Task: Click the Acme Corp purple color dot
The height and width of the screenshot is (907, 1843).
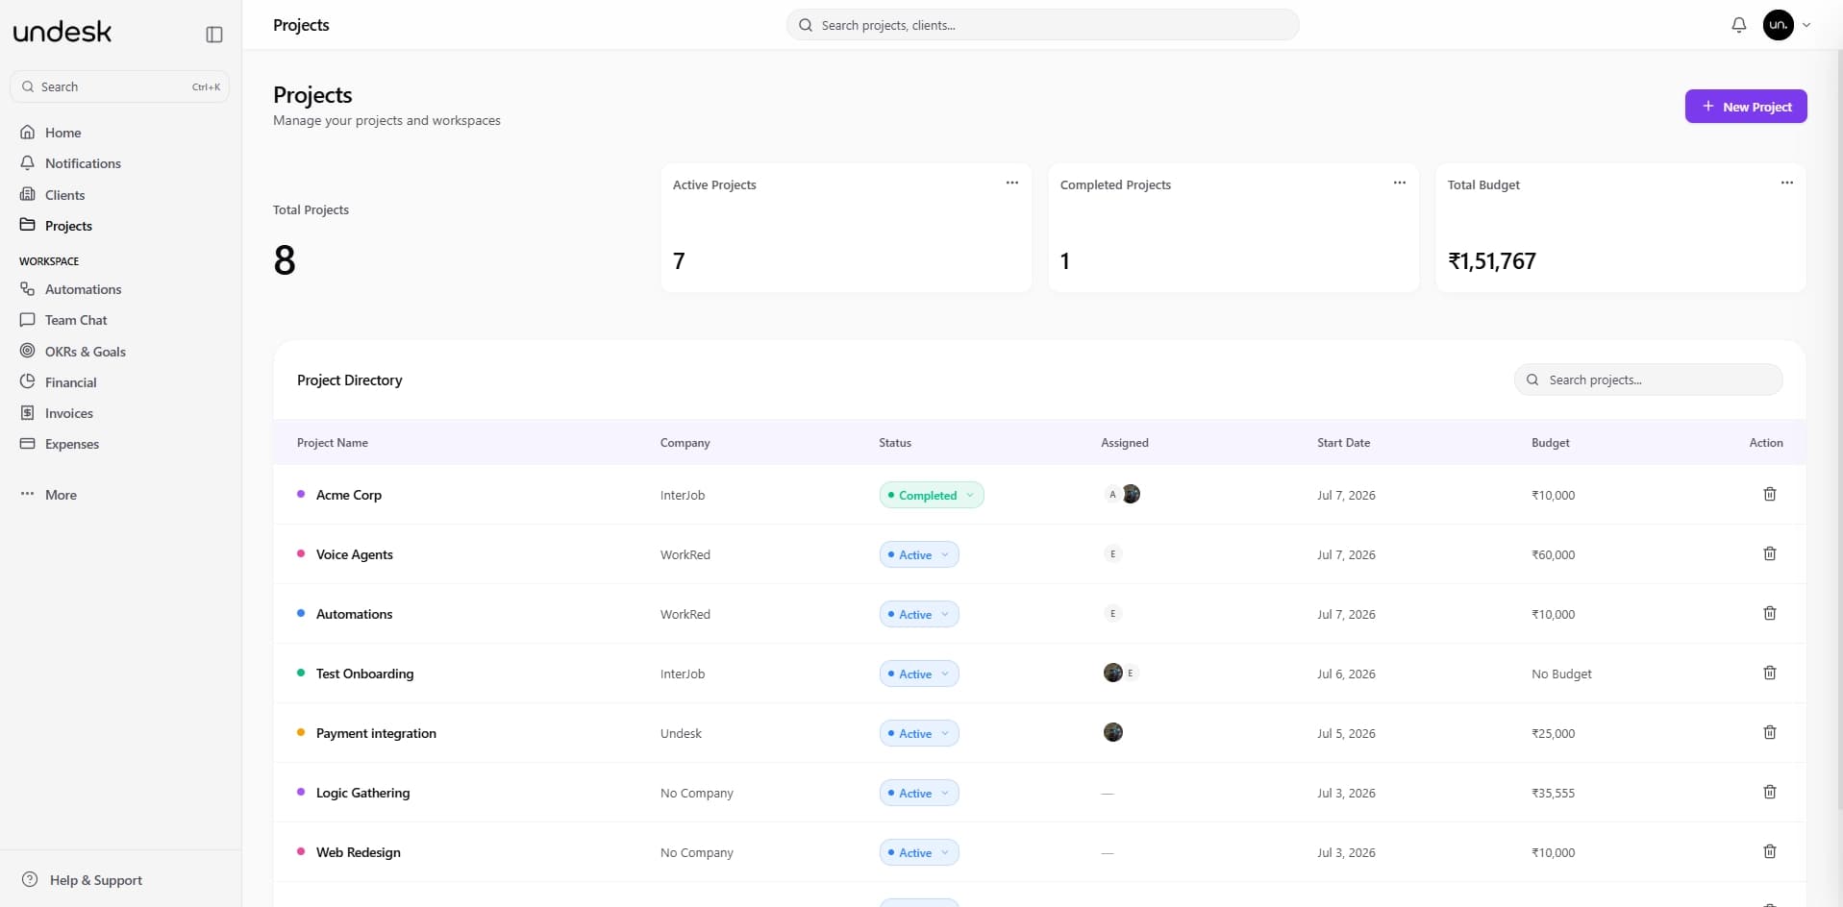Action: click(x=301, y=494)
